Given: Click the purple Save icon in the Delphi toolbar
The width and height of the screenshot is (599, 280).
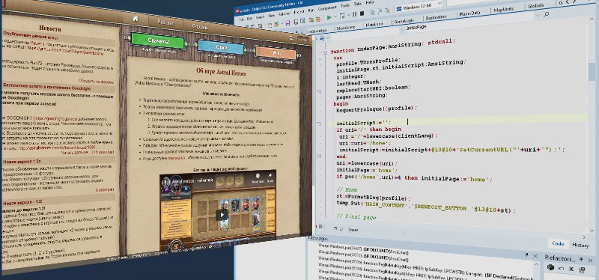Looking at the screenshot, I should [288, 23].
